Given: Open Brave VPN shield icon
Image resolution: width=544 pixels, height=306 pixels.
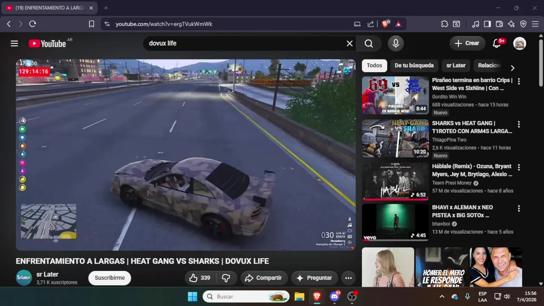Looking at the screenshot, I should pyautogui.click(x=523, y=24).
